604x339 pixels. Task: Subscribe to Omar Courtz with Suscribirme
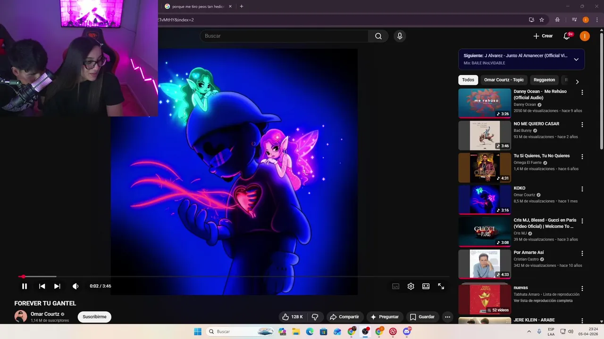(x=94, y=317)
